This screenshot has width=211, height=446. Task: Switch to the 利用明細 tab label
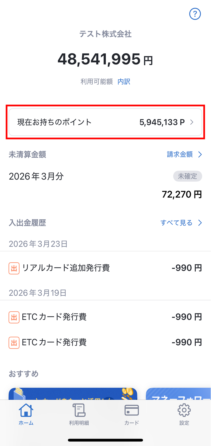click(79, 423)
